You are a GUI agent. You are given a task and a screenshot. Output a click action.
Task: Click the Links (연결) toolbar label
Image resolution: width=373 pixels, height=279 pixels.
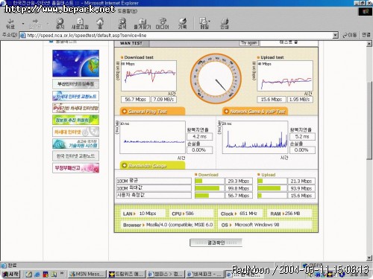coord(366,35)
